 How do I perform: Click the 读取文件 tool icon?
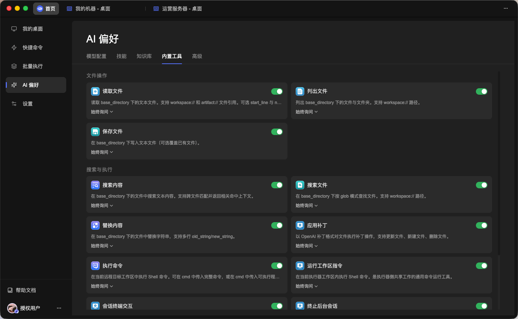tap(95, 91)
